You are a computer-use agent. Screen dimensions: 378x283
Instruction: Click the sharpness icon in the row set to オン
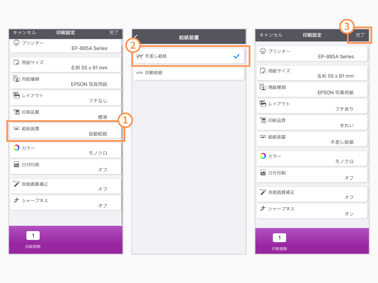pyautogui.click(x=263, y=208)
